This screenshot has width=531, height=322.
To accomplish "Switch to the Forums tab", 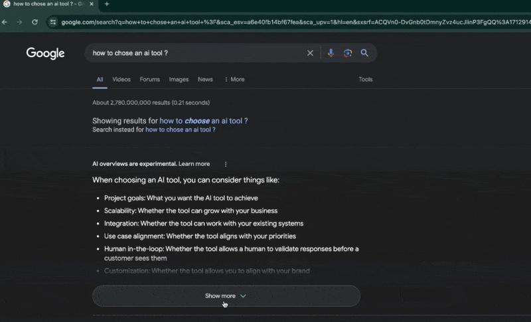I will point(150,80).
